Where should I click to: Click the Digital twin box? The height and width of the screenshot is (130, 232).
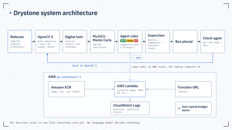(x=75, y=41)
